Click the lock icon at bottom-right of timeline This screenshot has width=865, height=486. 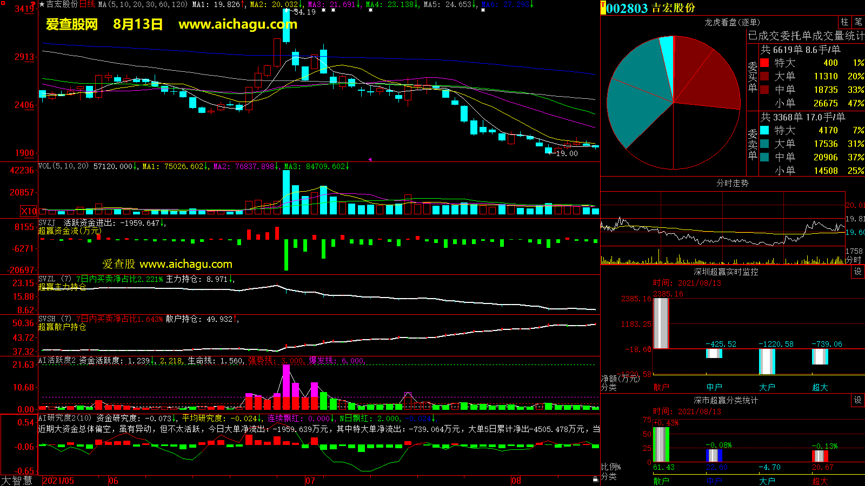595,479
